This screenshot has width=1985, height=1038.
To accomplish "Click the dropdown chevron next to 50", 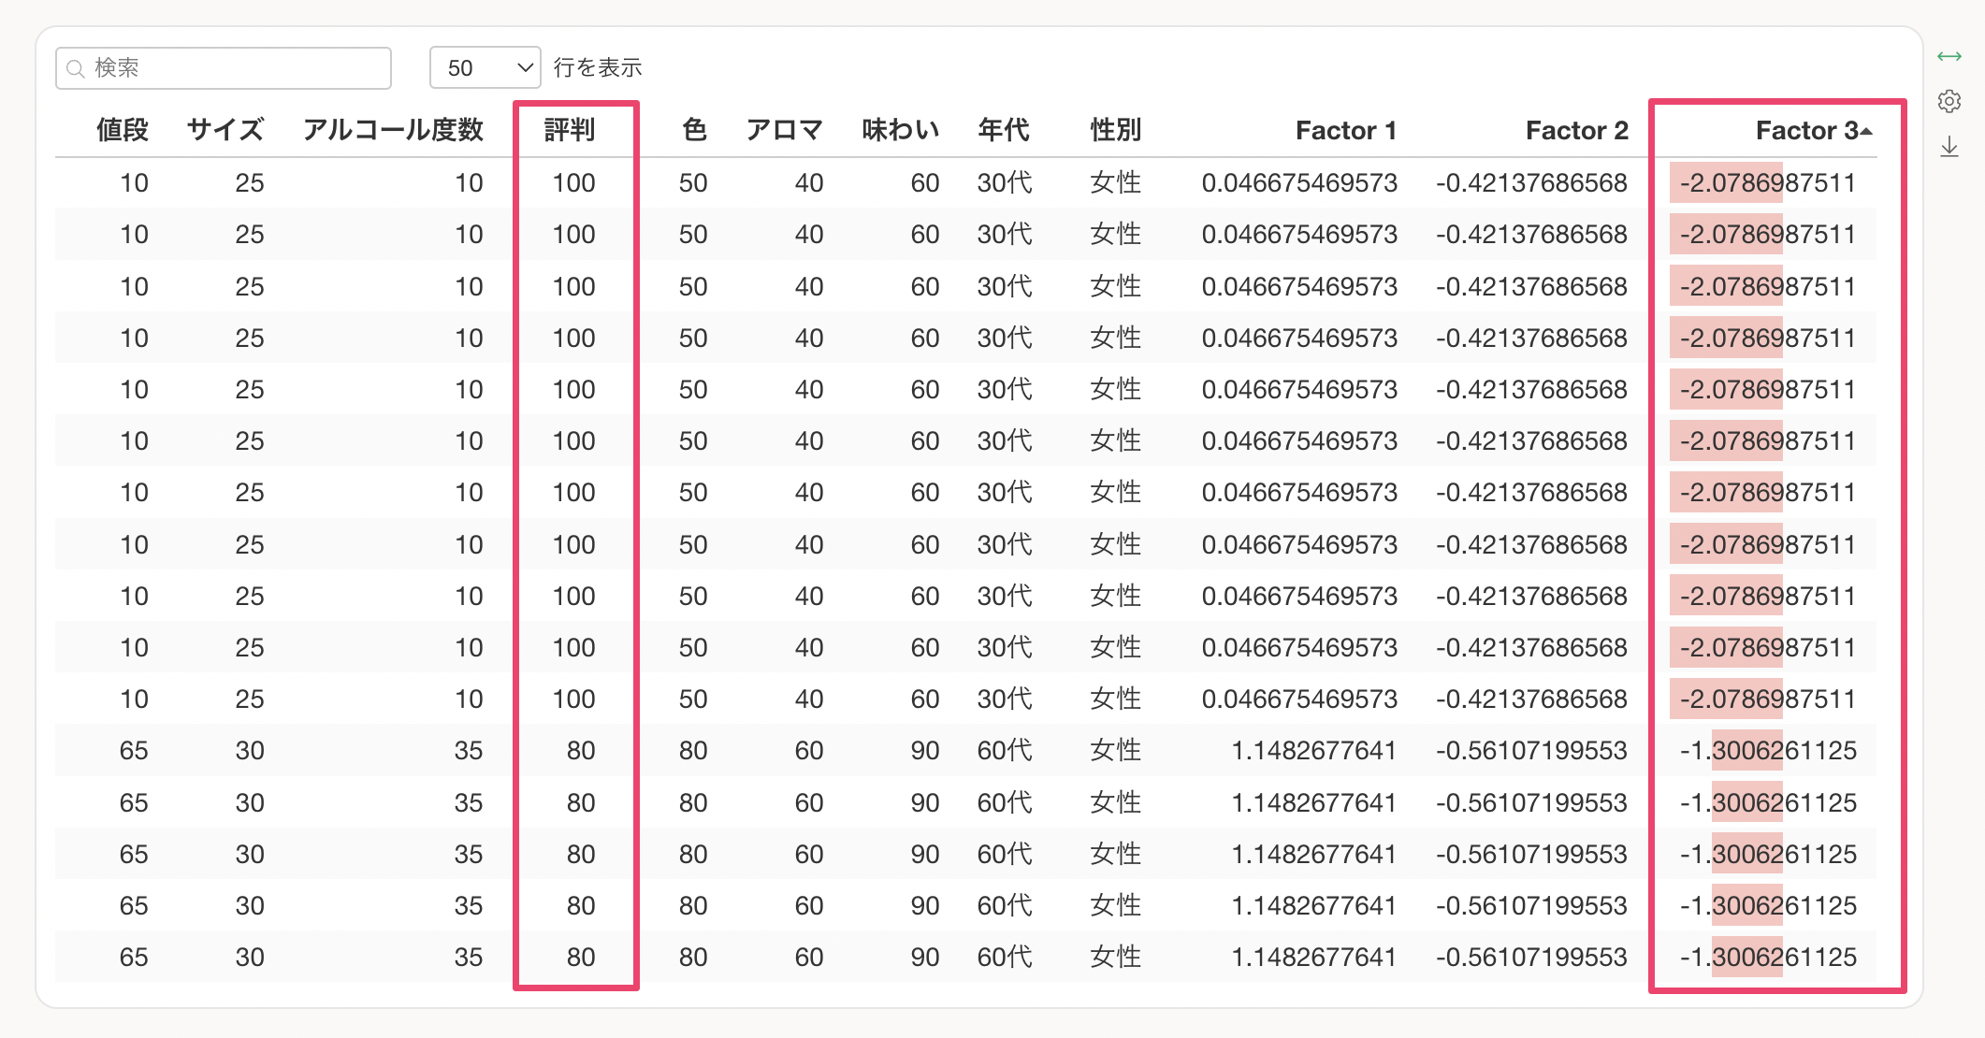I will [x=525, y=67].
